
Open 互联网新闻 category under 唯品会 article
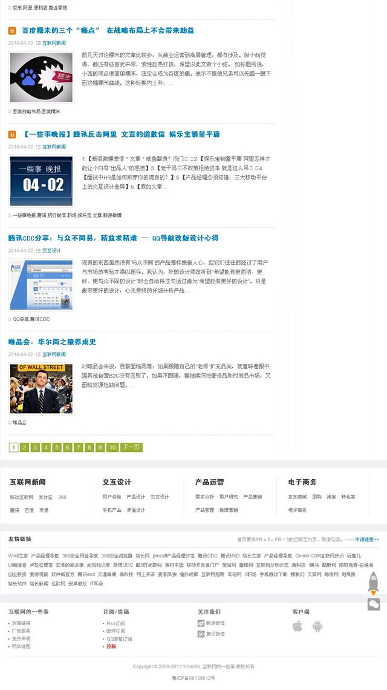(54, 354)
